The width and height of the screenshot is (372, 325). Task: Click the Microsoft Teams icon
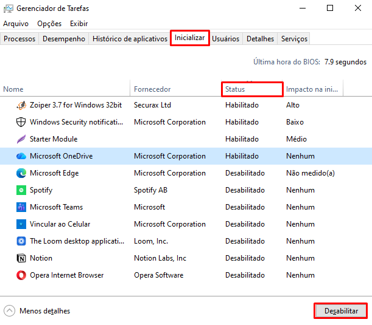click(x=21, y=207)
